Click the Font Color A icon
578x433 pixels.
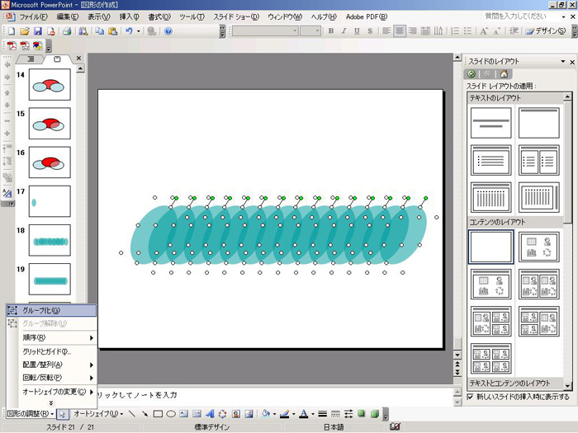303,414
